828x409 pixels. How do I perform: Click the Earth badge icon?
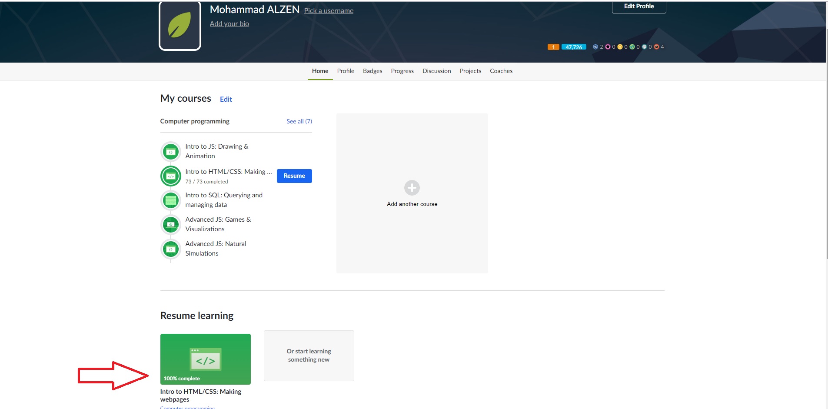(x=632, y=47)
